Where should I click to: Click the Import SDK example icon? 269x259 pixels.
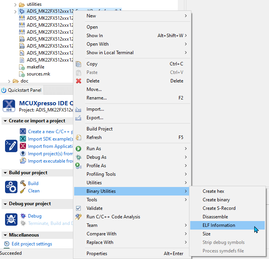tap(23, 139)
